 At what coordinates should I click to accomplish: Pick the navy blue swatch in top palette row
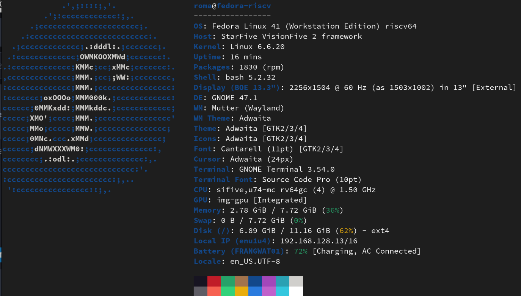[x=255, y=281]
